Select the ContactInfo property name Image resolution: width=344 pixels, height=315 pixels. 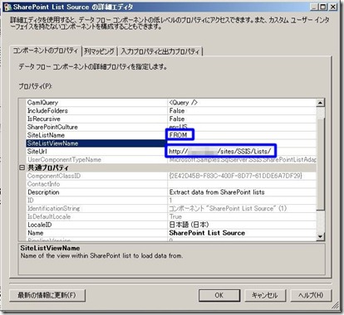click(43, 184)
